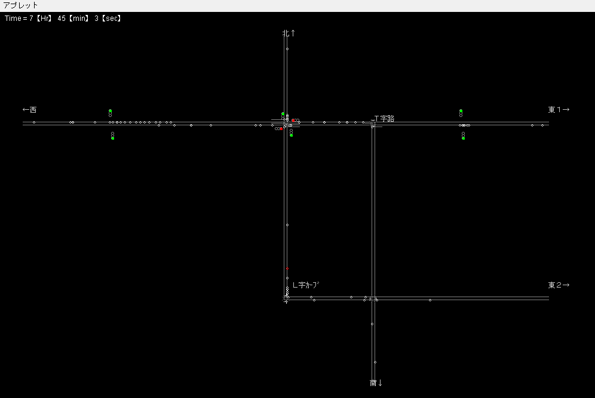The image size is (595, 398).
Task: Select the vehicle nearest the 北↑ label
Action: pos(287,49)
